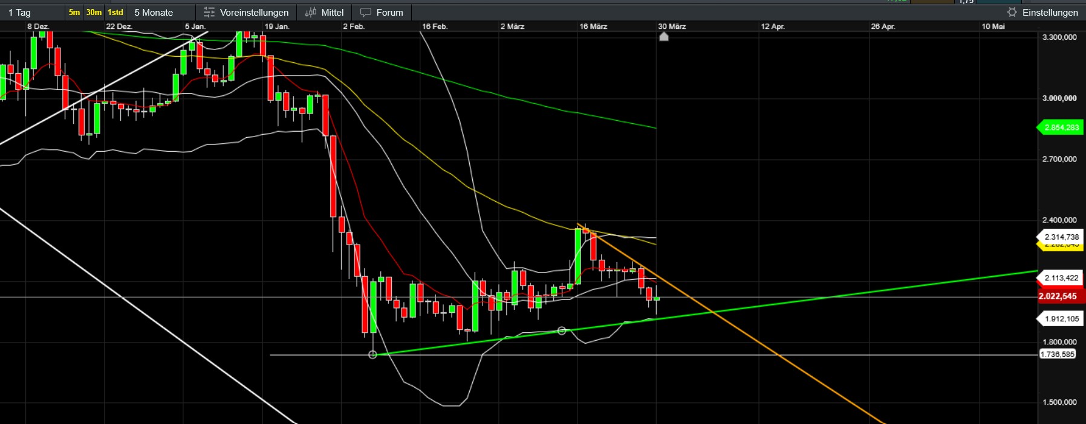
Task: Click the Einstellungen gear icon
Action: [1012, 12]
